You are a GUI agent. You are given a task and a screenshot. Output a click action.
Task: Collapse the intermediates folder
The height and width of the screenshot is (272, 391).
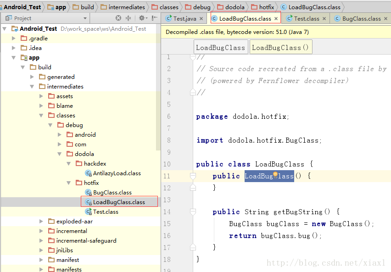tap(32, 87)
